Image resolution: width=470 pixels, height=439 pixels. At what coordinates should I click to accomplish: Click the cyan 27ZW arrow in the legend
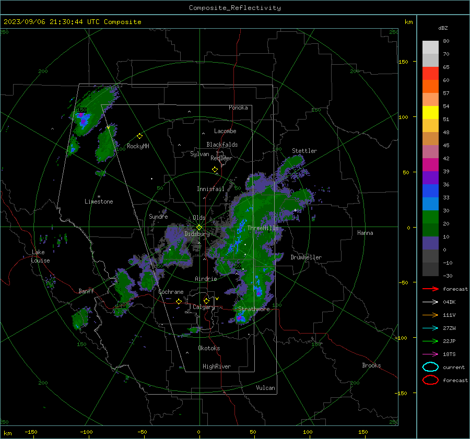coord(430,328)
